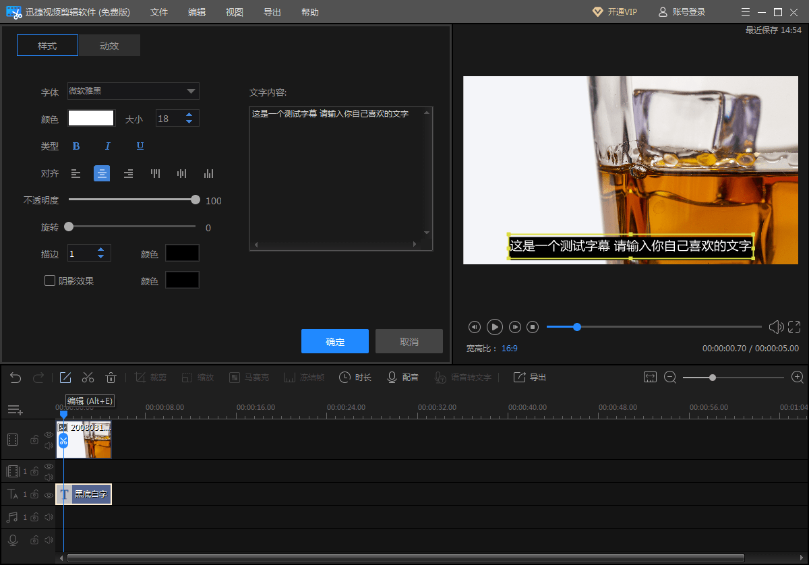Click the split scissors icon in toolbar
The image size is (809, 565).
88,378
